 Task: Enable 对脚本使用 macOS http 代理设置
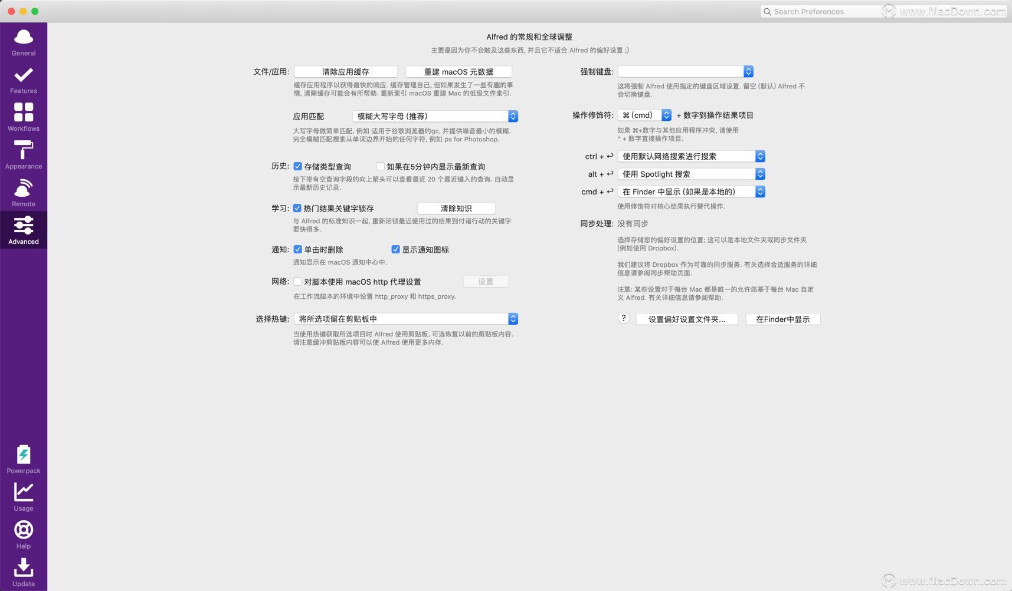pos(298,282)
